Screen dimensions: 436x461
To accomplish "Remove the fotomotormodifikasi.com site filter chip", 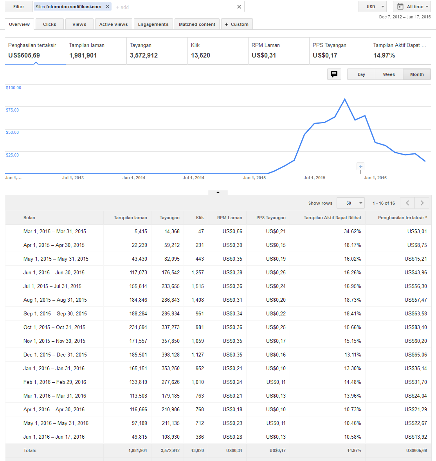I will pos(107,7).
